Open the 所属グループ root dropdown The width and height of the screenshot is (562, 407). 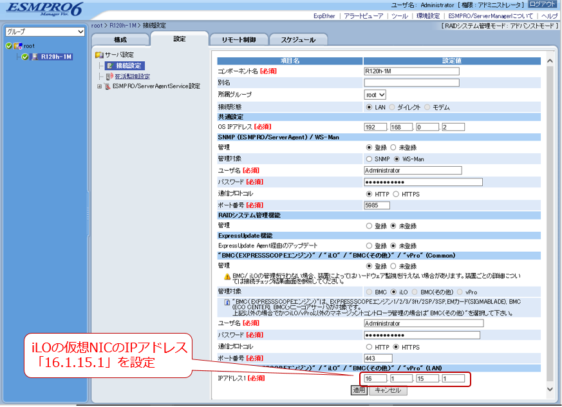tap(375, 95)
